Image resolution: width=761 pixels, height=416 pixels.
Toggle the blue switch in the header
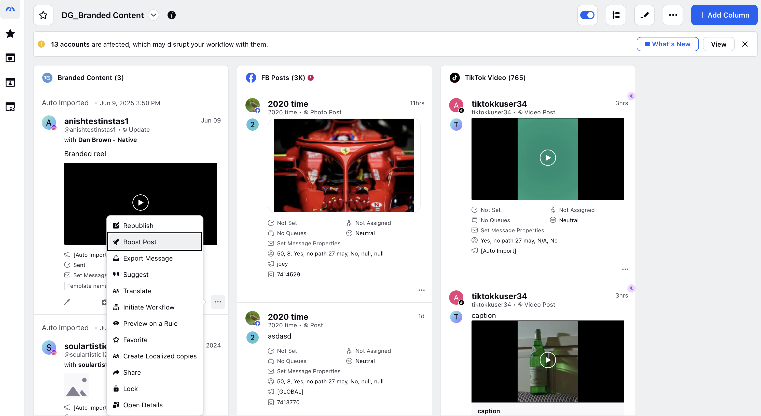[x=587, y=15]
